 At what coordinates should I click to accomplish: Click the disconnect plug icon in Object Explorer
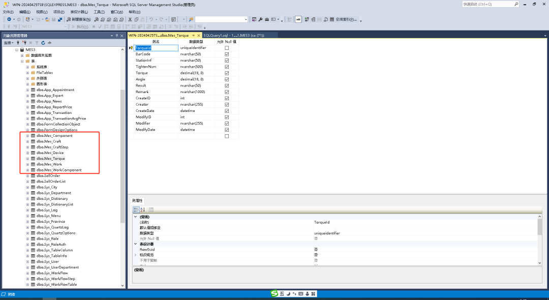[24, 43]
